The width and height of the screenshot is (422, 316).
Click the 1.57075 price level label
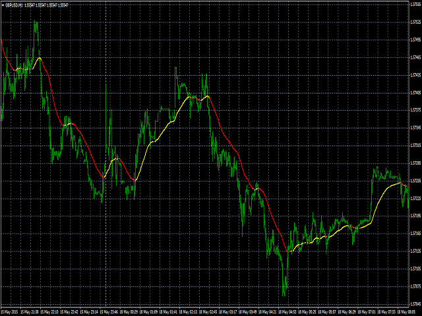416,286
